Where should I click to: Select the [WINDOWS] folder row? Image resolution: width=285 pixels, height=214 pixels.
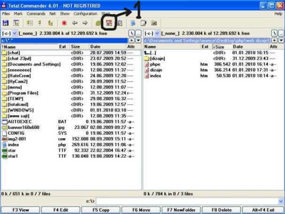(71, 110)
